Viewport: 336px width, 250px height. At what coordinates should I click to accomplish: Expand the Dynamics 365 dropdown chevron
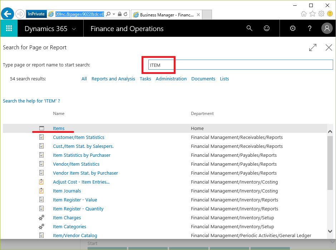[74, 29]
